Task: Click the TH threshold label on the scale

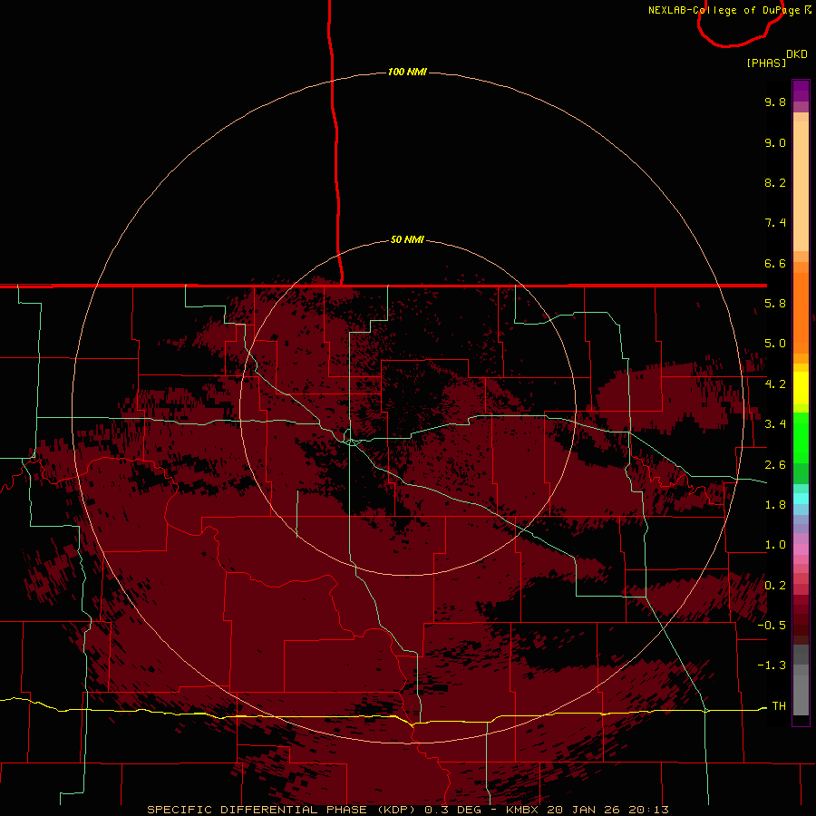Action: (x=779, y=706)
